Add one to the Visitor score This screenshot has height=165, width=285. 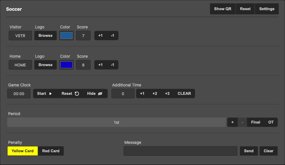(100, 36)
